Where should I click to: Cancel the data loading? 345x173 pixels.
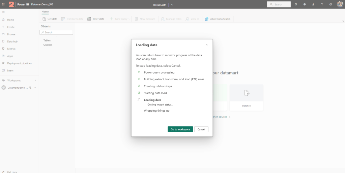[201, 129]
